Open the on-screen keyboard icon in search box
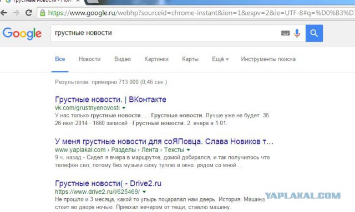355x212 pixels. pos(285,33)
